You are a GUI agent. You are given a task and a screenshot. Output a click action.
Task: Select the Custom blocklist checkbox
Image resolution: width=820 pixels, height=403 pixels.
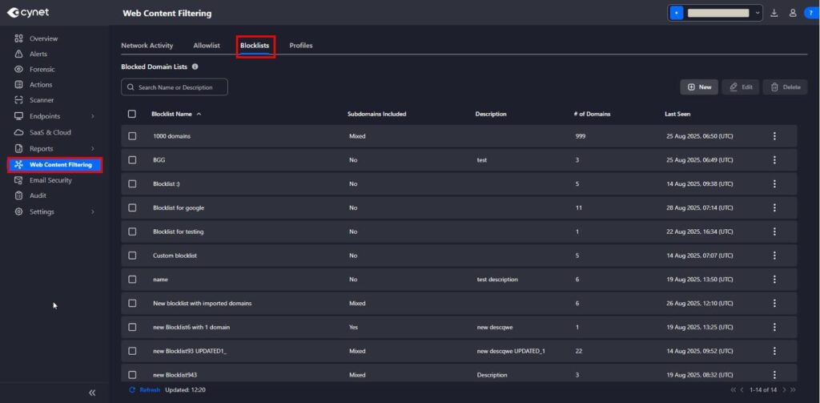132,256
